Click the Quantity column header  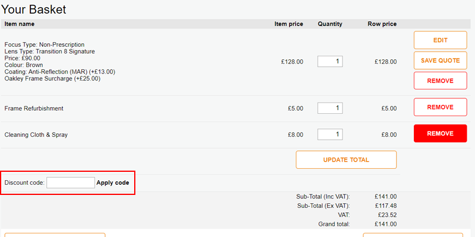coord(330,24)
